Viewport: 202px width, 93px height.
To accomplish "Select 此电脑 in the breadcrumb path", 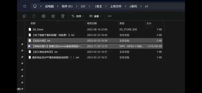I will point(49,6).
